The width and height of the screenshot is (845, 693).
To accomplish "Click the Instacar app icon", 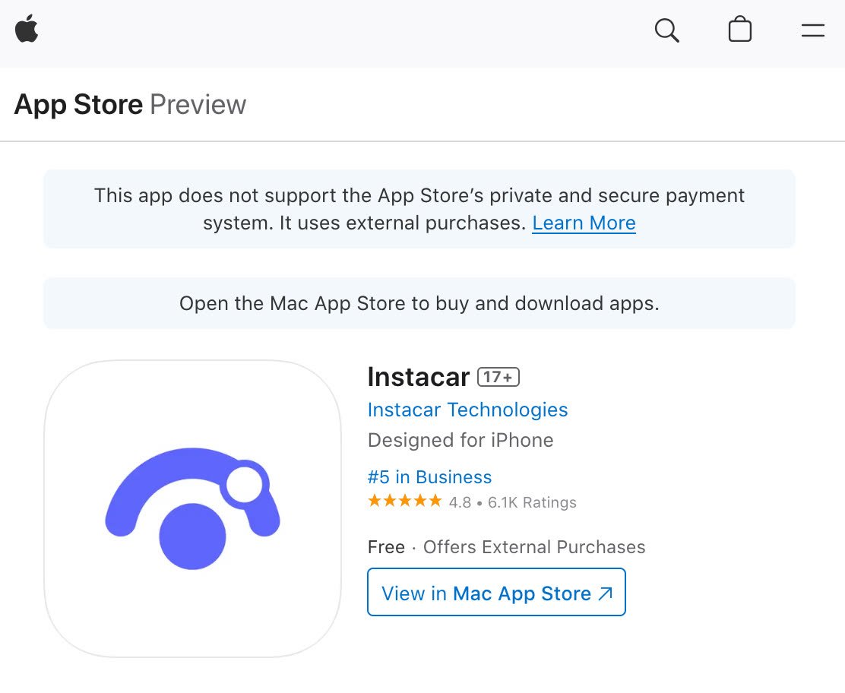I will tap(192, 508).
